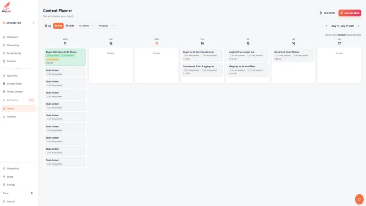Select Sunday 17 column header

pyautogui.click(x=339, y=42)
